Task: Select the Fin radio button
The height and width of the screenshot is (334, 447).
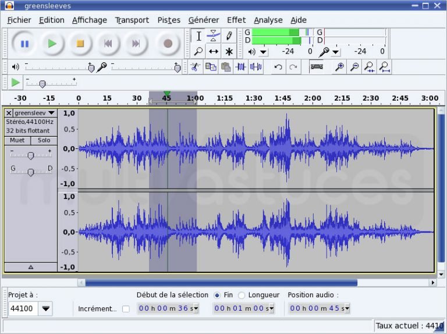Action: coord(217,295)
